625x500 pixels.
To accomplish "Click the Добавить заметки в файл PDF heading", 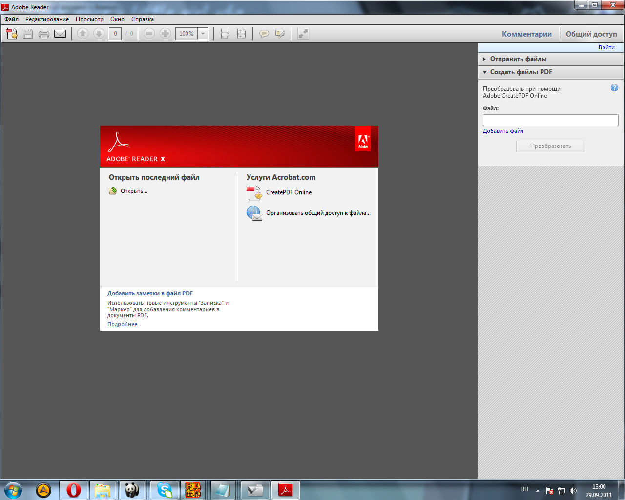I will click(x=150, y=293).
